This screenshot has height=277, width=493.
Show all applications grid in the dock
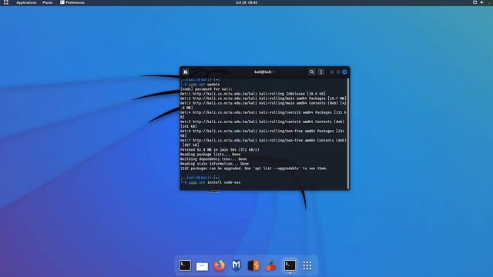(x=307, y=265)
